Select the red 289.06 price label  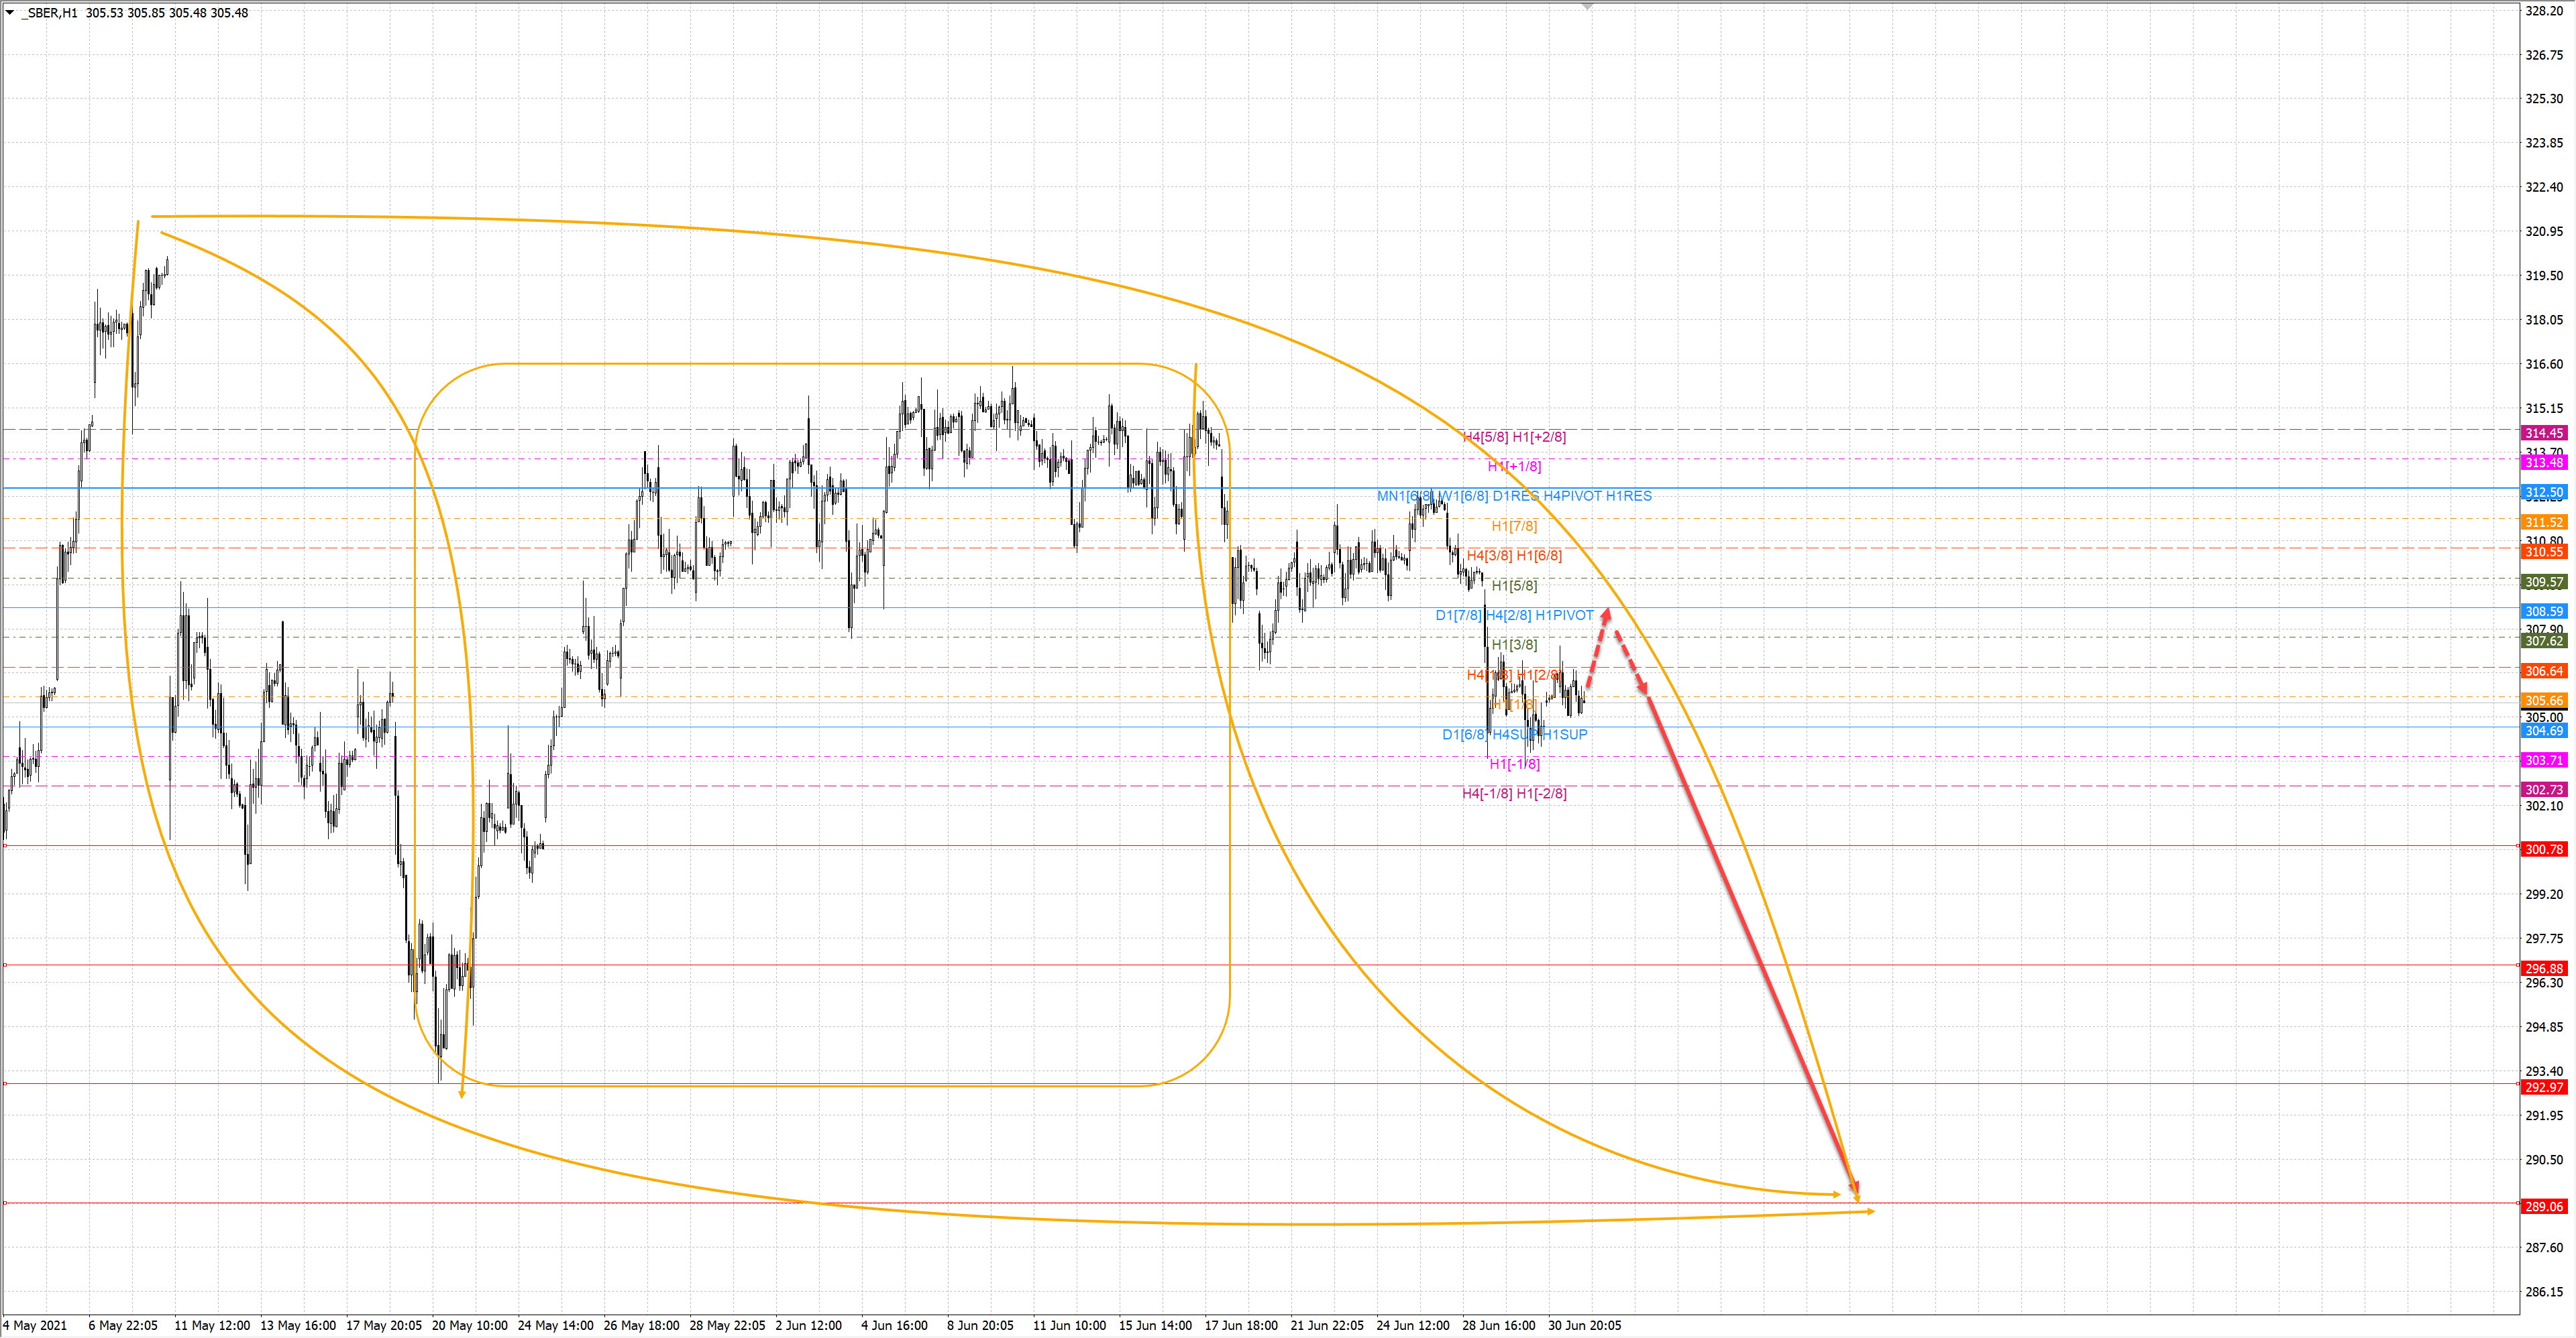click(x=2544, y=1206)
